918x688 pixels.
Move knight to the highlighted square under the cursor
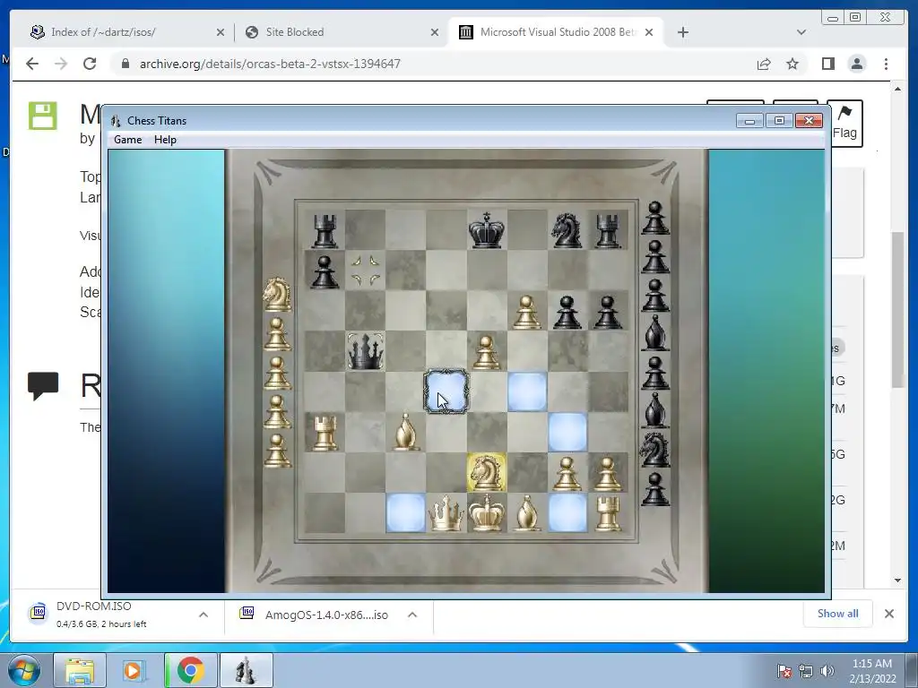tap(446, 391)
